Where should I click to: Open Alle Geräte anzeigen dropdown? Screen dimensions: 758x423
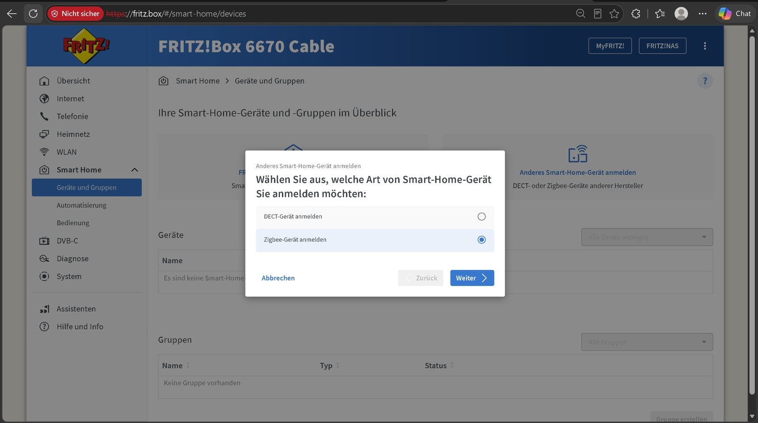pos(647,237)
